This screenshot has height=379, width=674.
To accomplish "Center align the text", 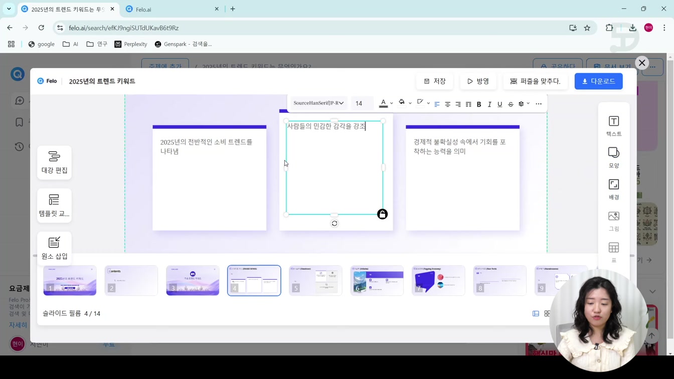I will pos(447,104).
